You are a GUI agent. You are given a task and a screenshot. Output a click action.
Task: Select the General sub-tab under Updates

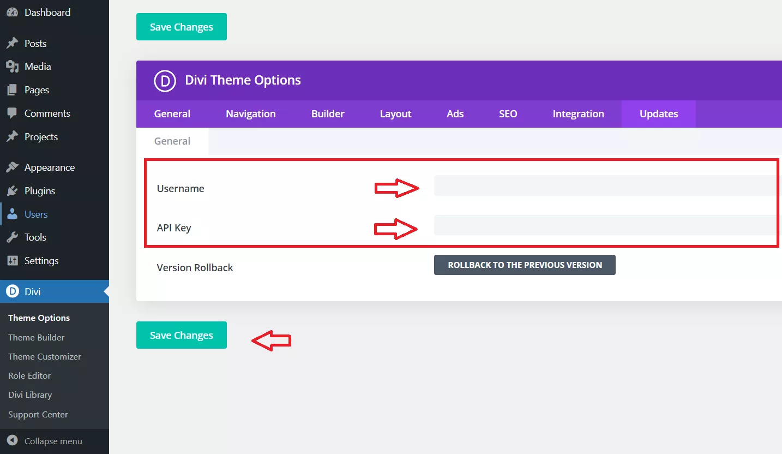pyautogui.click(x=172, y=141)
